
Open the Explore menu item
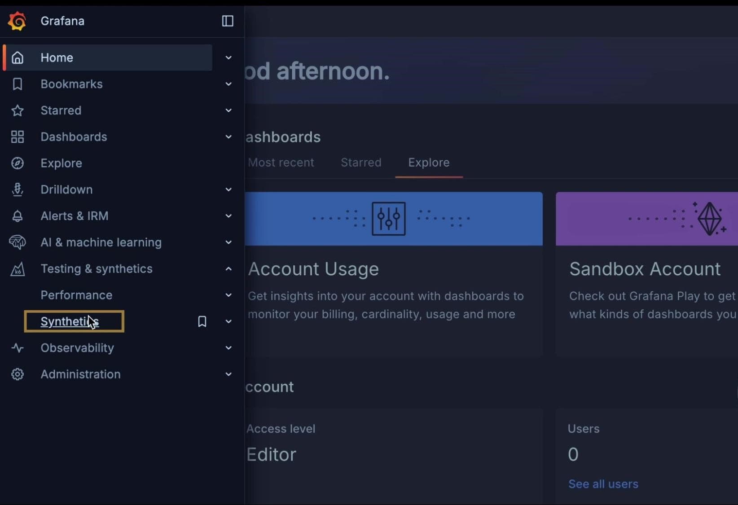pyautogui.click(x=61, y=163)
